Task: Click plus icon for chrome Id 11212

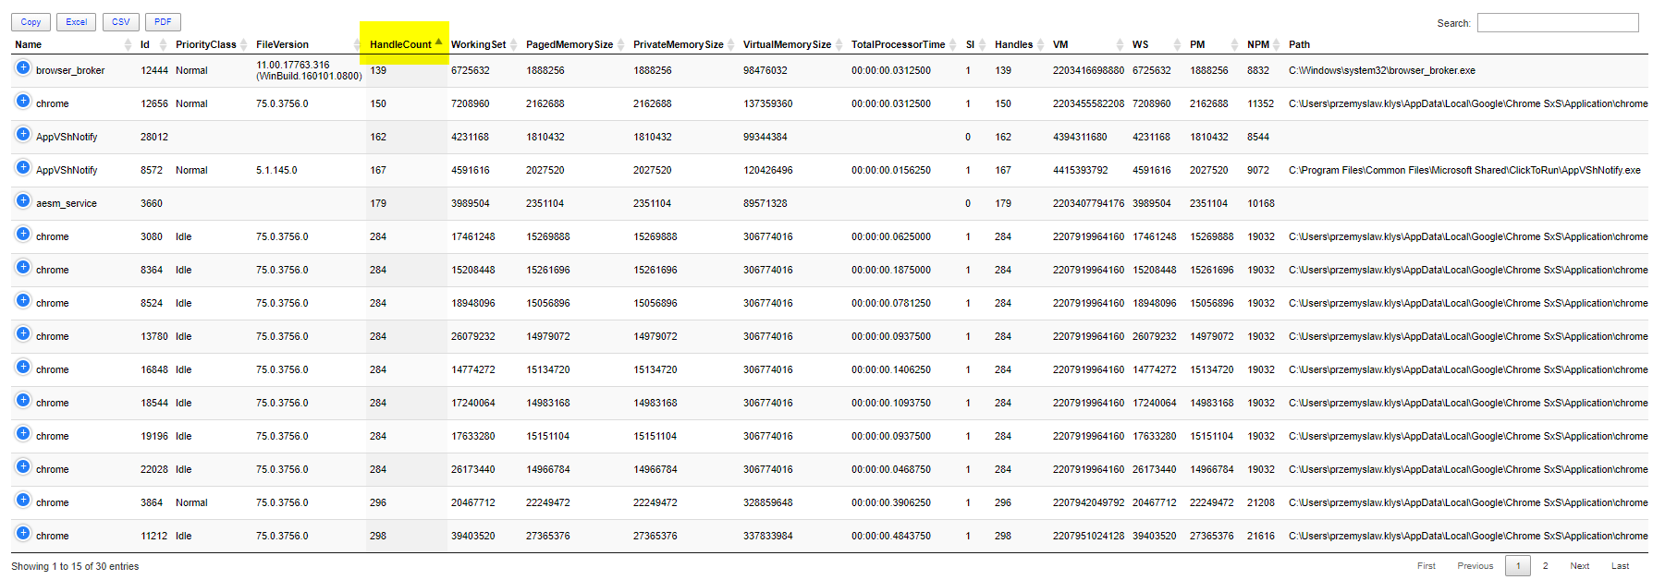Action: (23, 533)
